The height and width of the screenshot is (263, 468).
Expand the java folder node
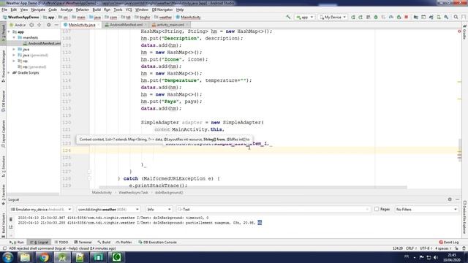point(14,49)
